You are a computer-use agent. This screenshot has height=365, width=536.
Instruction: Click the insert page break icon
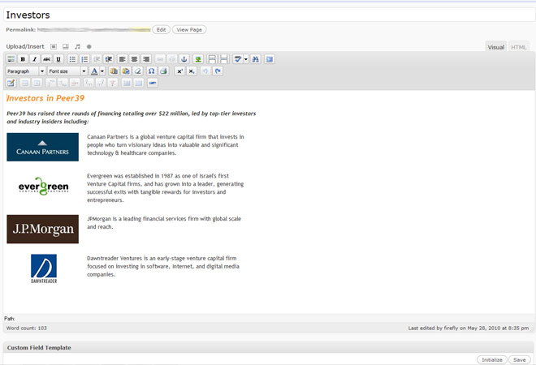point(224,59)
